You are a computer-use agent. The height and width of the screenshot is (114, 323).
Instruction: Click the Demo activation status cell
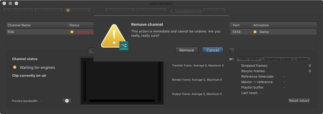(x=264, y=32)
